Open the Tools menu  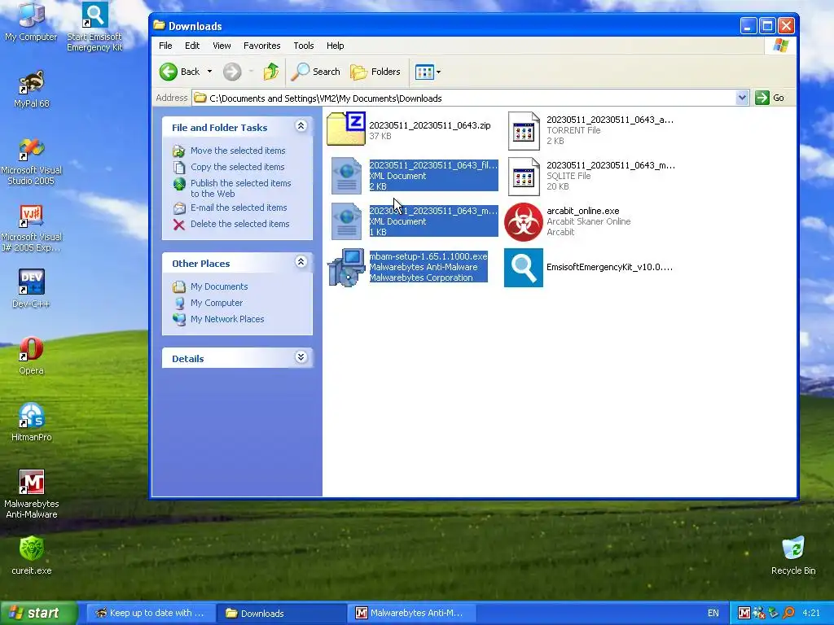pos(304,46)
